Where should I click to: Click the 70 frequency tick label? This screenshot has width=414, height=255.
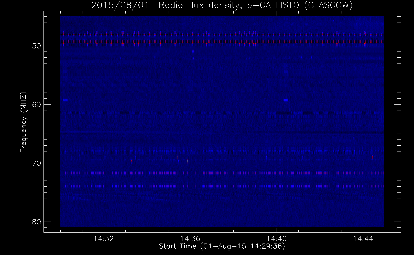pyautogui.click(x=37, y=163)
